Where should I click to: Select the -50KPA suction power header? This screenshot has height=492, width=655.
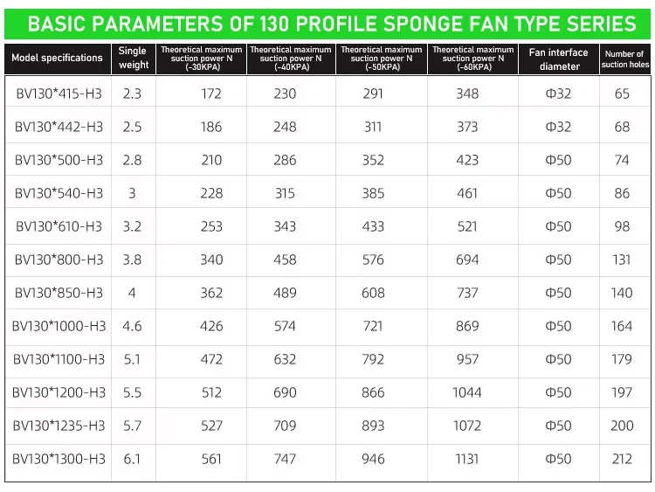click(x=381, y=59)
